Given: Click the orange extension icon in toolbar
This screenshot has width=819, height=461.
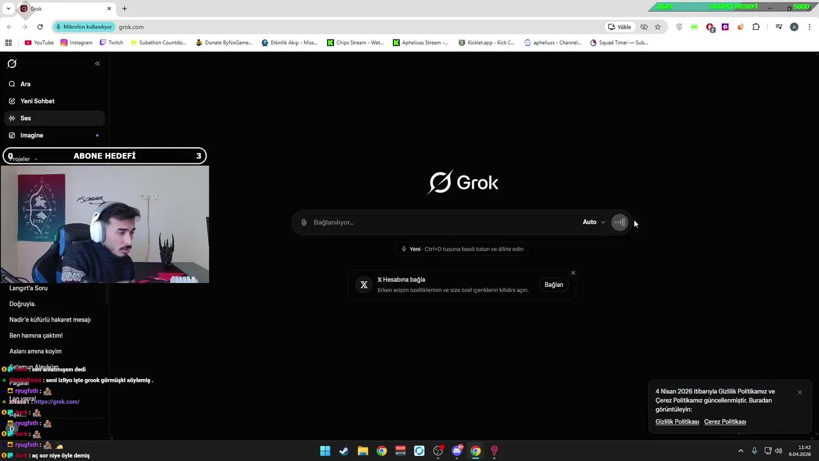Looking at the screenshot, I should pyautogui.click(x=740, y=27).
